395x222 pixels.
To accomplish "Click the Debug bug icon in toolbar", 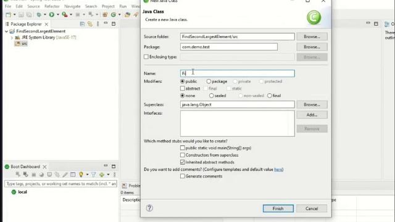I will click(39, 15).
